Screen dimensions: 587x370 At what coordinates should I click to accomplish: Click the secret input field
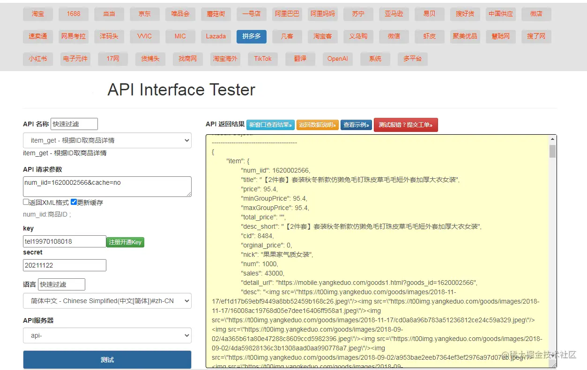(x=65, y=265)
